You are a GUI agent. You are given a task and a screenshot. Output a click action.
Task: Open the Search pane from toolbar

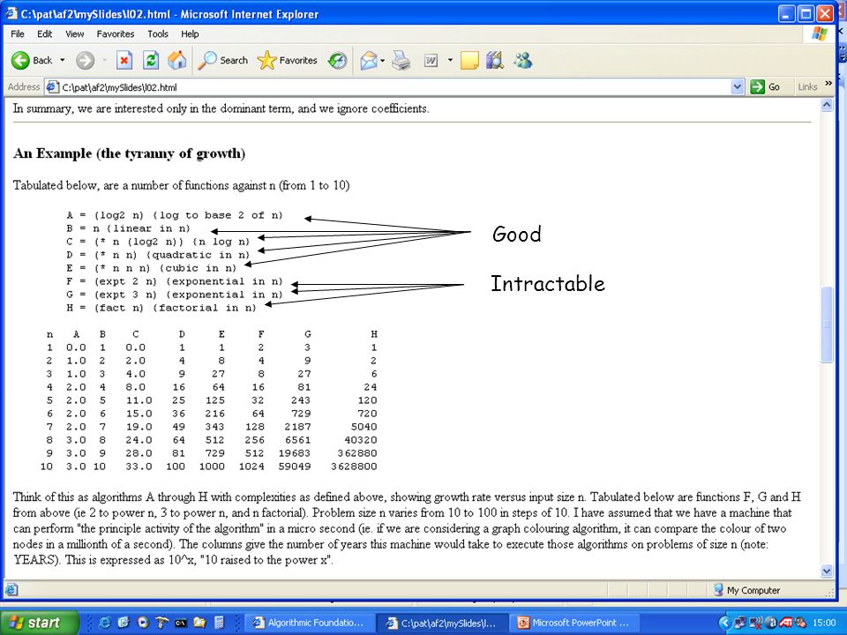tap(222, 61)
